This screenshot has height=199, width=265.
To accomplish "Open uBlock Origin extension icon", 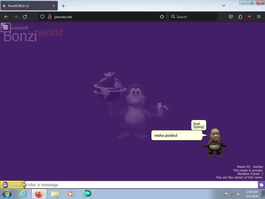I will (249, 17).
